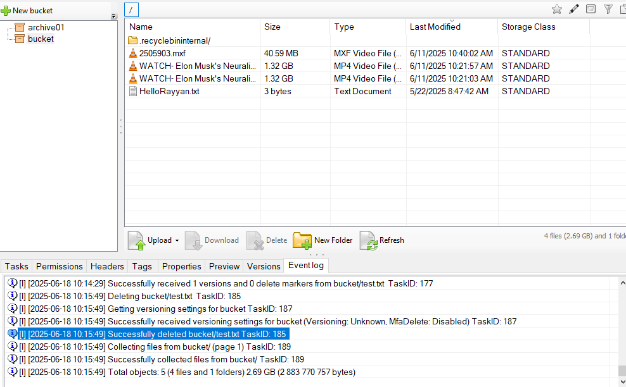Switch to the Headers tab

click(x=107, y=266)
